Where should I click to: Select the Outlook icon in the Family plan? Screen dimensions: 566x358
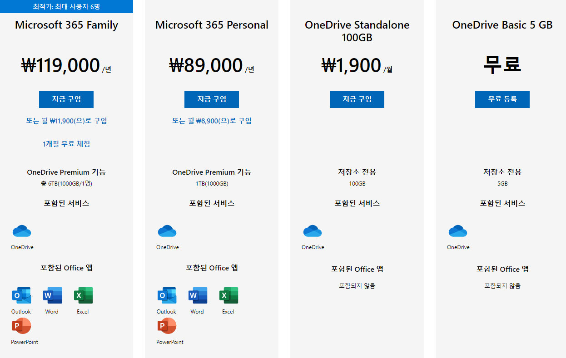21,295
